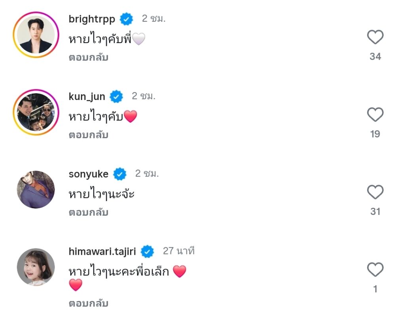Heart the himawari.tajiri comment
This screenshot has width=405, height=316.
375,270
